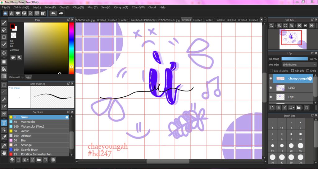The width and height of the screenshot is (318, 169).
Task: Zoom in using the Navigator magnifier plus
Action: [x=279, y=26]
